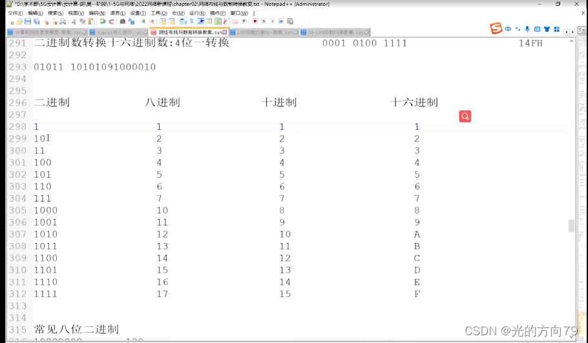Click the Sogou skin shirt icon
Image resolution: width=588 pixels, height=343 pixels.
547,29
